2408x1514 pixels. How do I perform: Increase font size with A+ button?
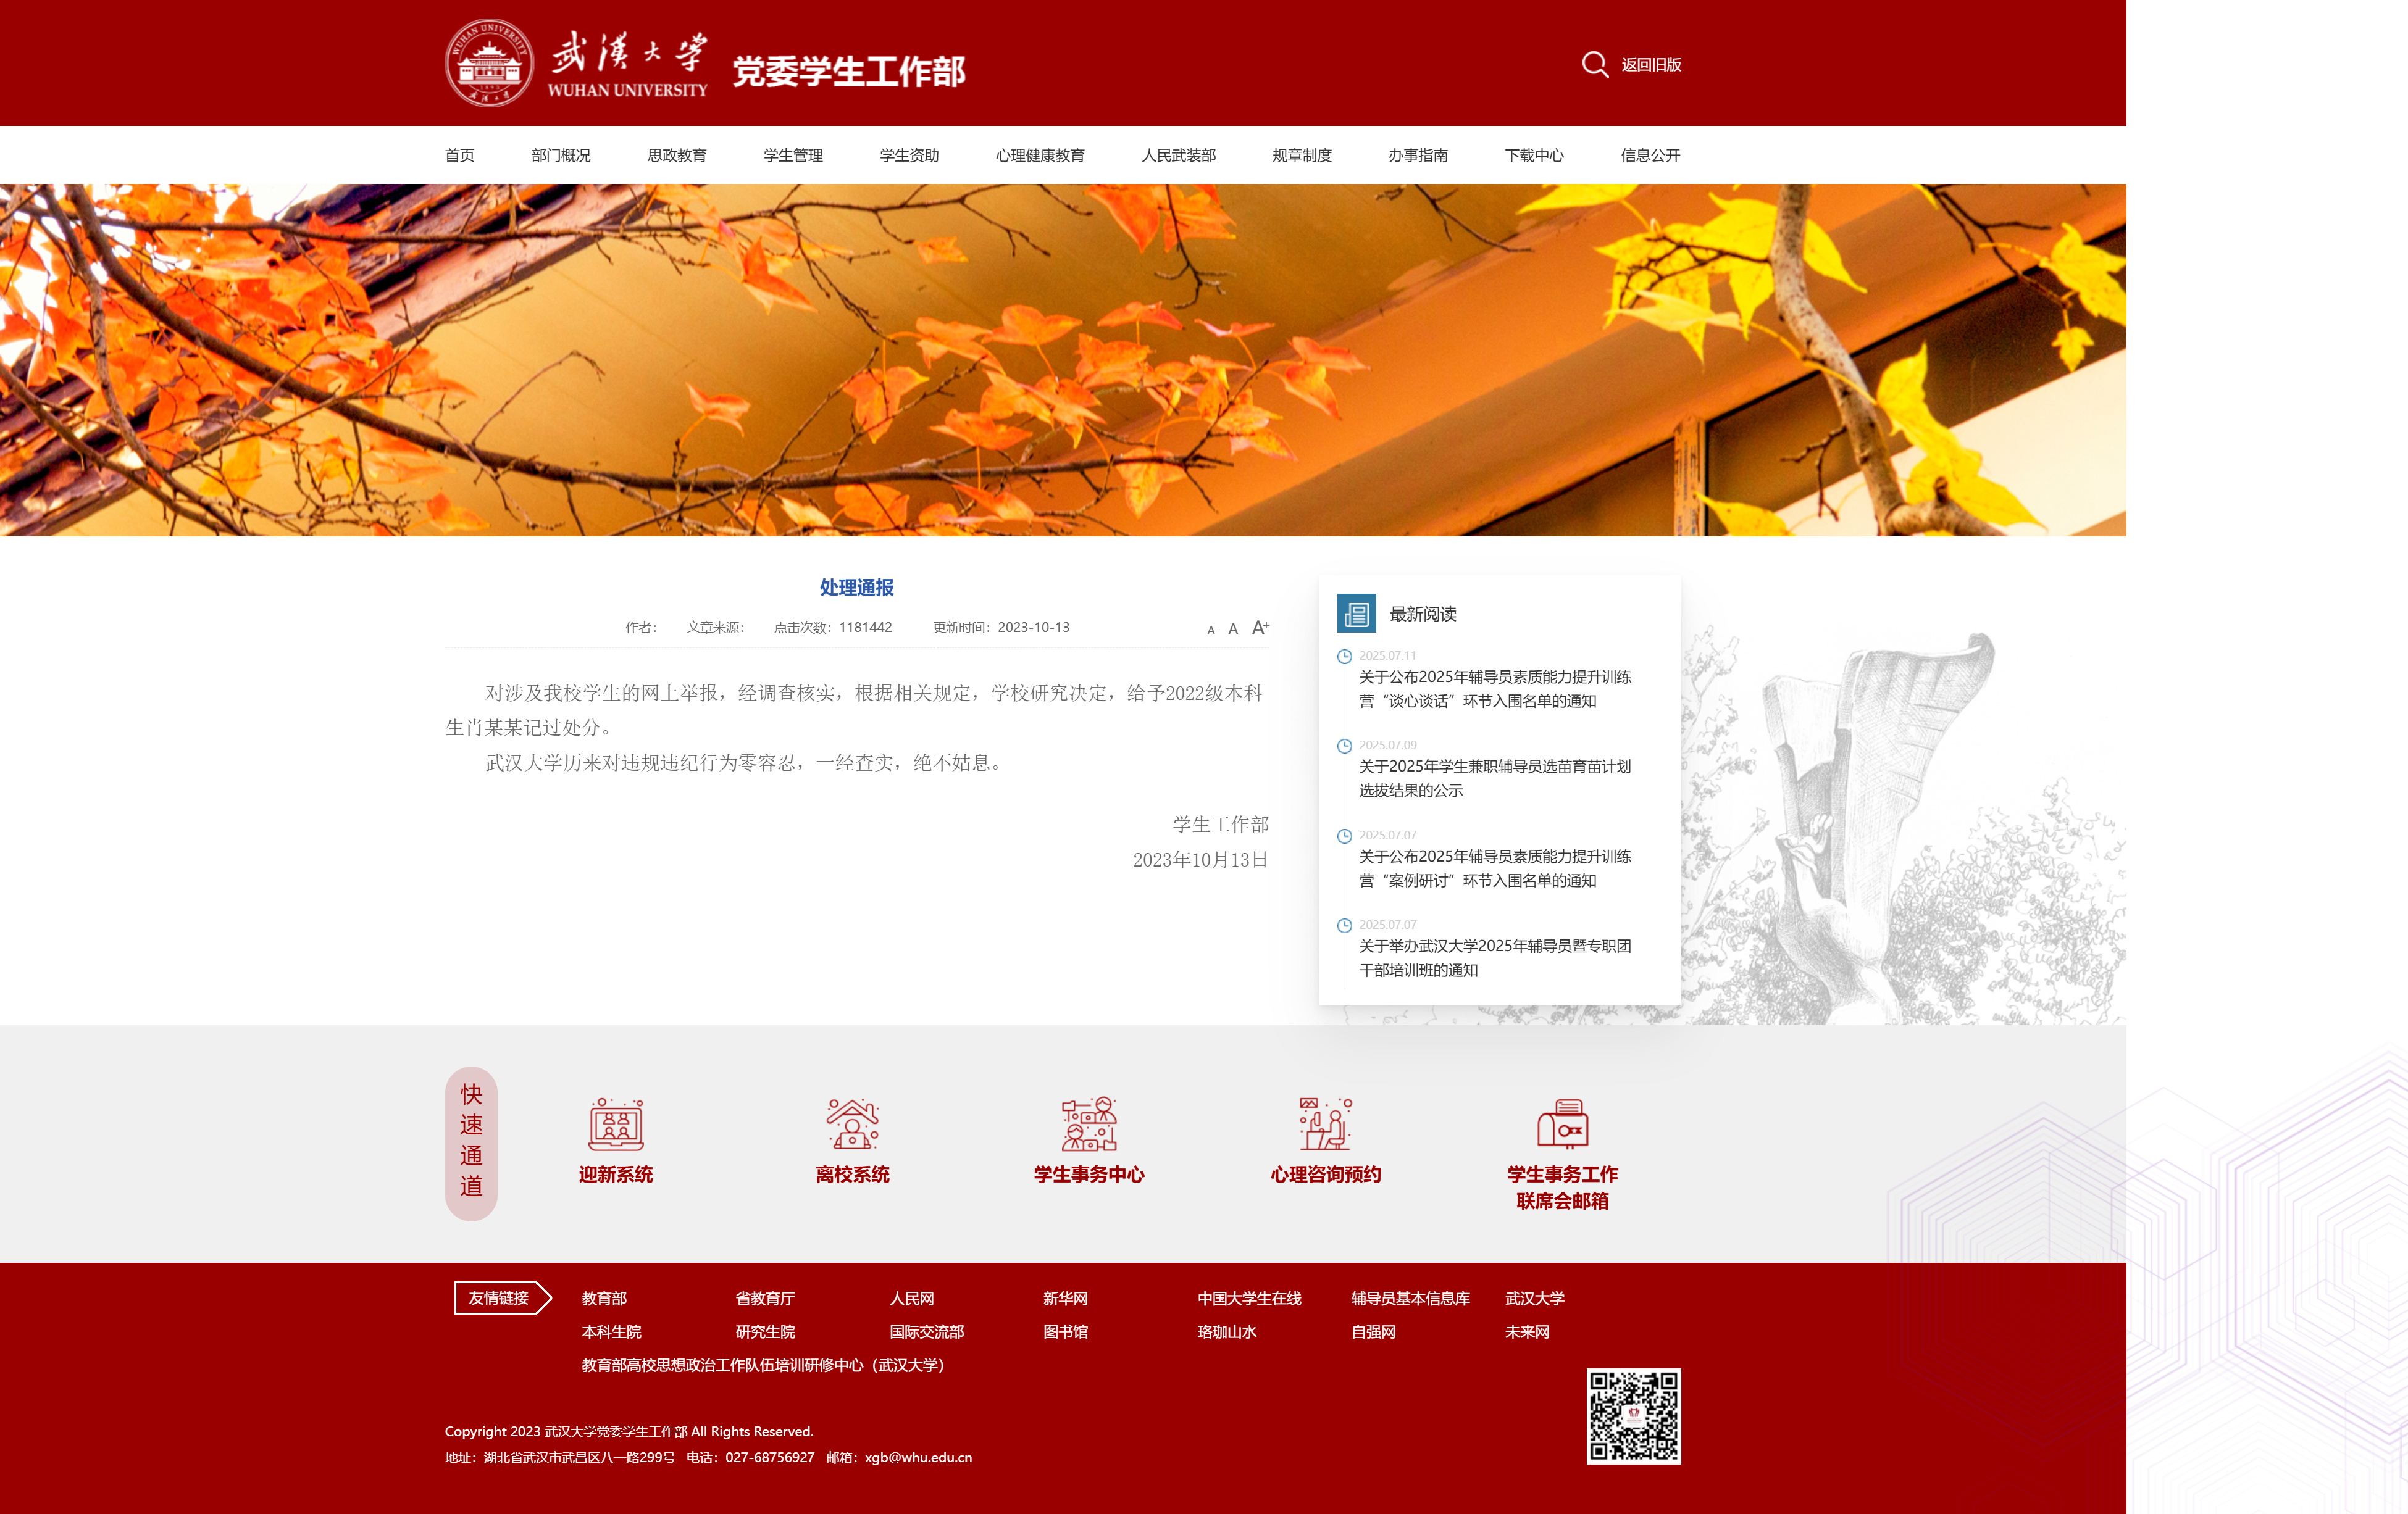[x=1260, y=628]
